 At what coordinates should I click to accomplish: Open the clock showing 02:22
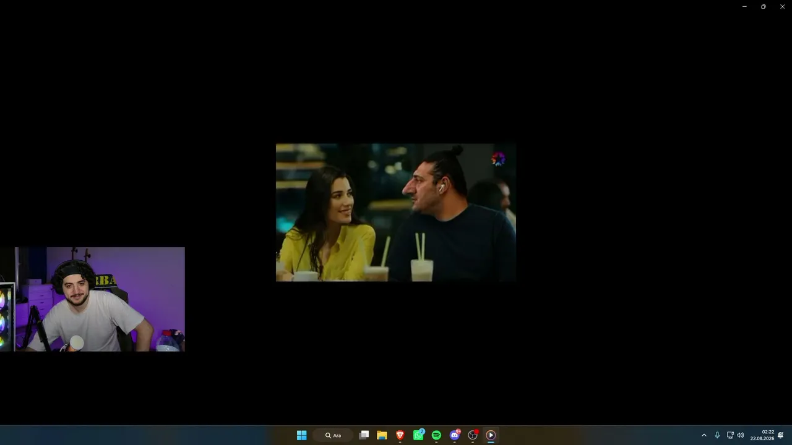(x=762, y=435)
